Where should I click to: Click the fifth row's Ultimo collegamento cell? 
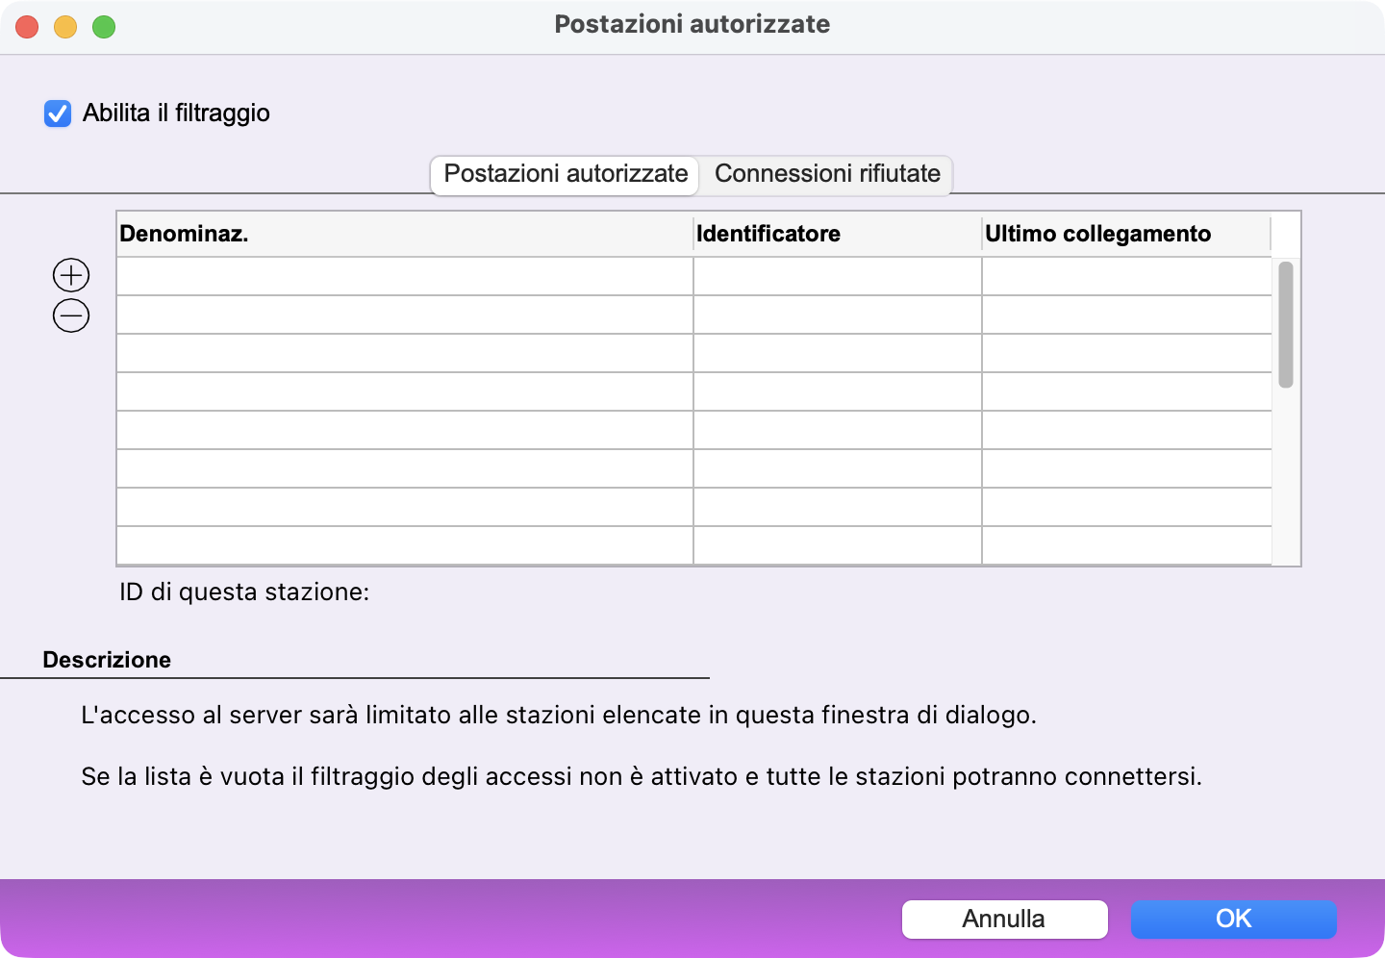coord(1125,430)
